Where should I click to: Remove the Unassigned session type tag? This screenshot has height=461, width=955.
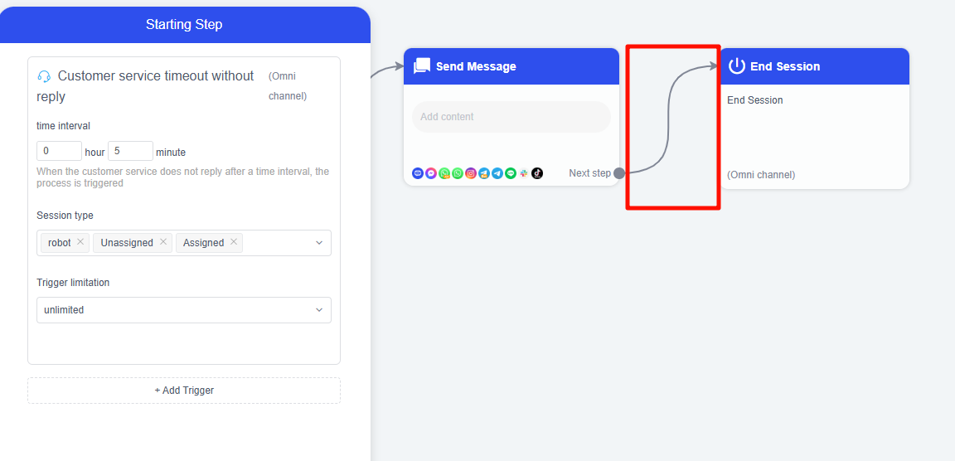point(162,242)
